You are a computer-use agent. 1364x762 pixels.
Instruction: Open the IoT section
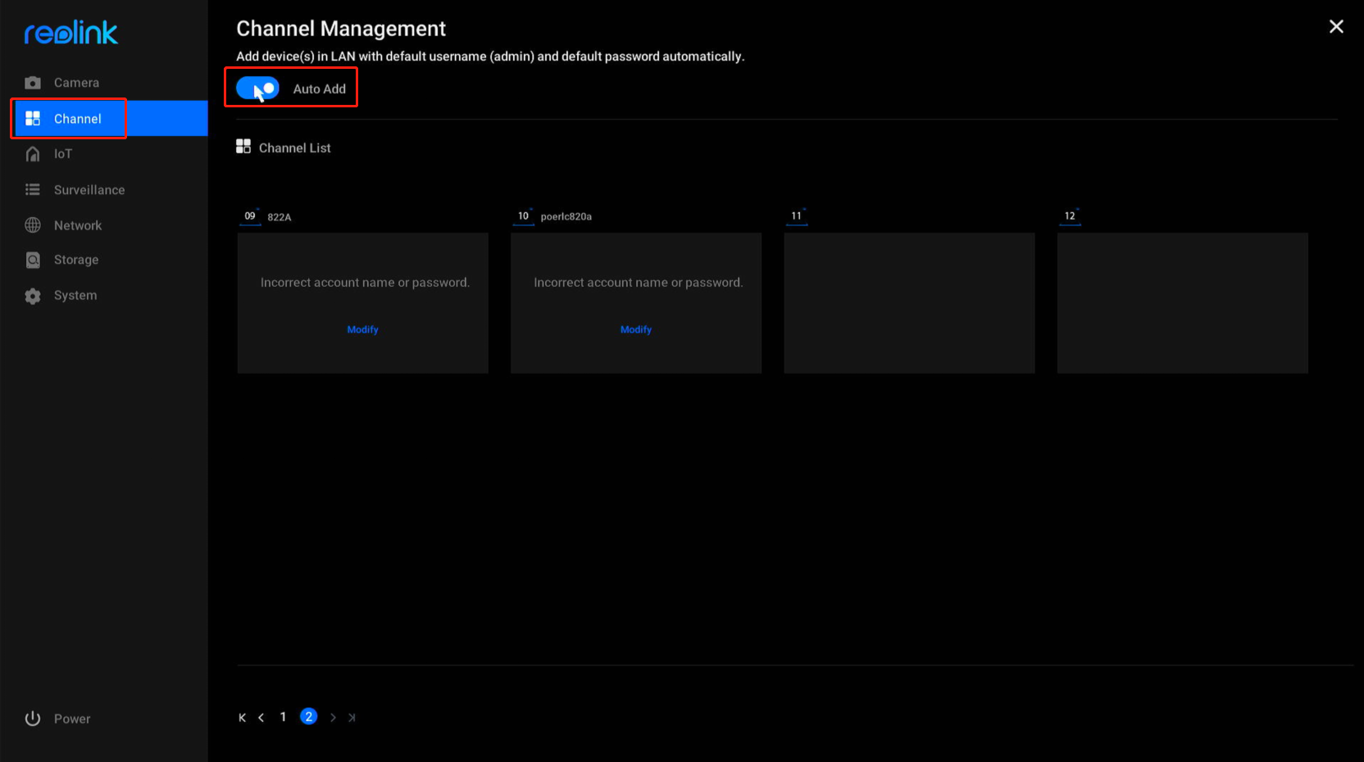(104, 154)
